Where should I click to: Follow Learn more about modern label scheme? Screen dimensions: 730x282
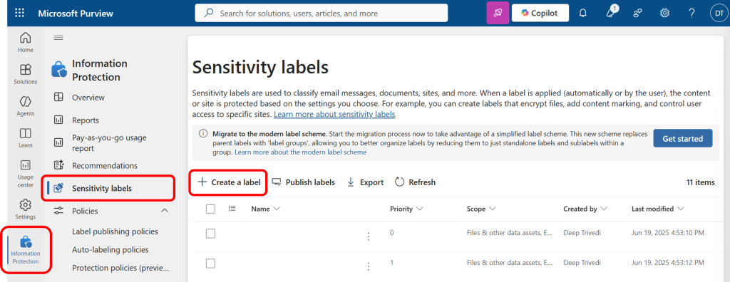(300, 152)
